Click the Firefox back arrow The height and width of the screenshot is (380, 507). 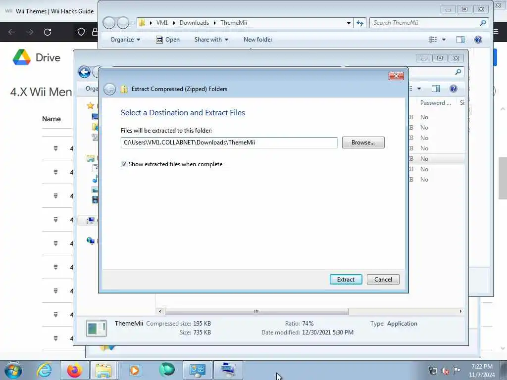point(12,32)
